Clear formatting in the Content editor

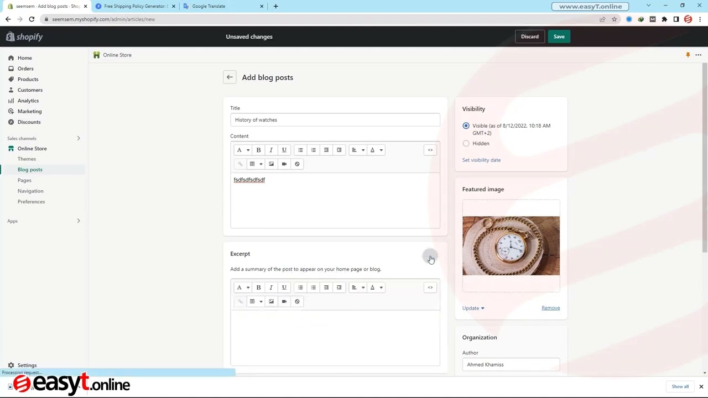[x=297, y=164]
